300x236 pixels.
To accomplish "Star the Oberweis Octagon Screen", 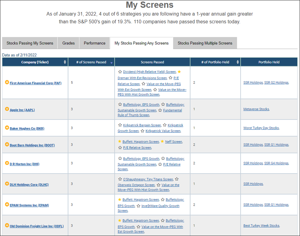I will [177, 179].
